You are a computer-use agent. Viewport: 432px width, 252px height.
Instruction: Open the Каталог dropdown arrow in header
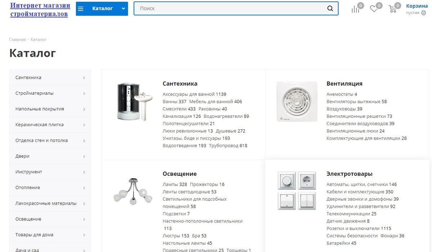point(123,9)
